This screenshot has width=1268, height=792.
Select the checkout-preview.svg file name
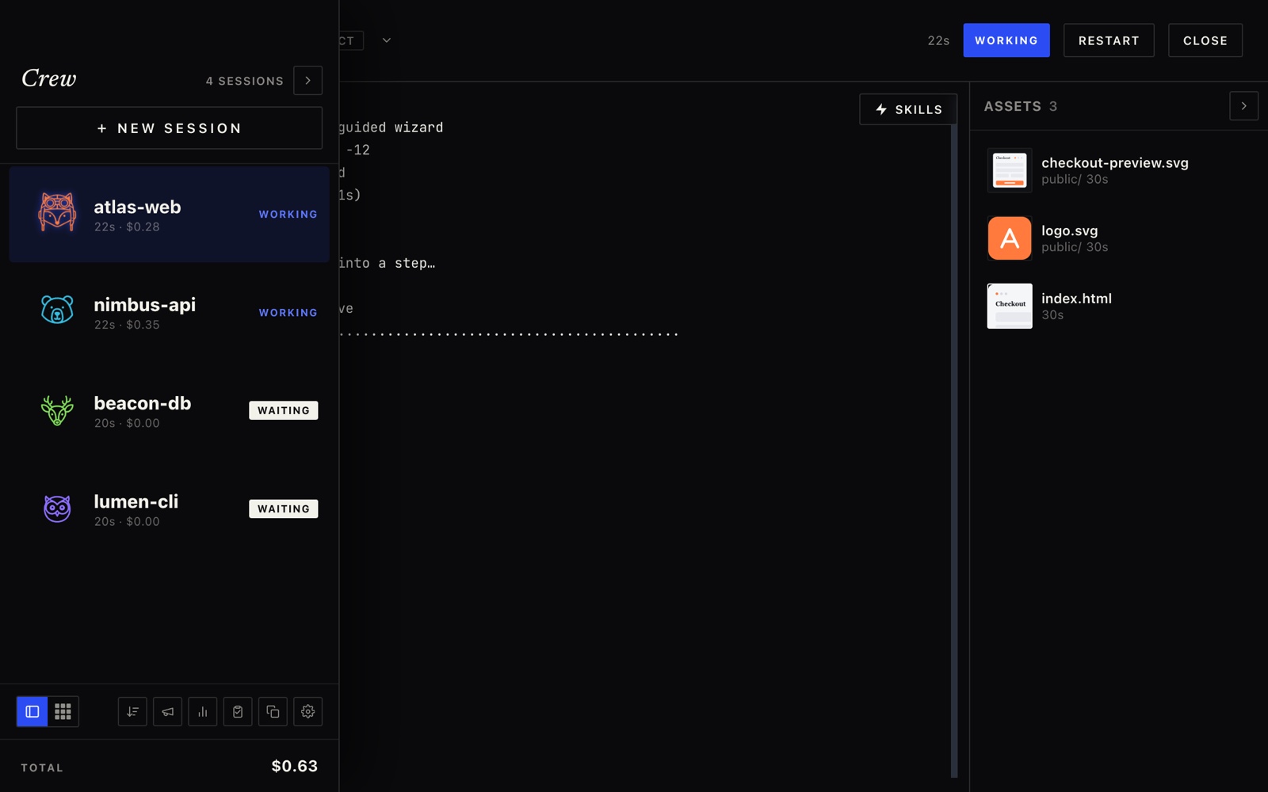coord(1115,162)
